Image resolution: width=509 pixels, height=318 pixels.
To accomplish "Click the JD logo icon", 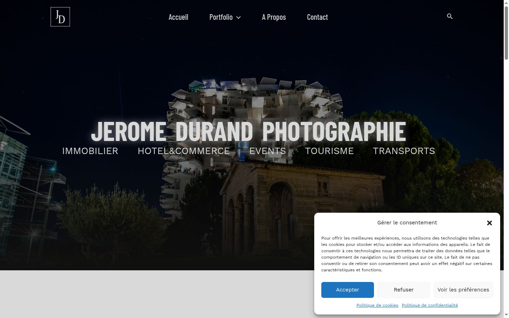I will (60, 17).
